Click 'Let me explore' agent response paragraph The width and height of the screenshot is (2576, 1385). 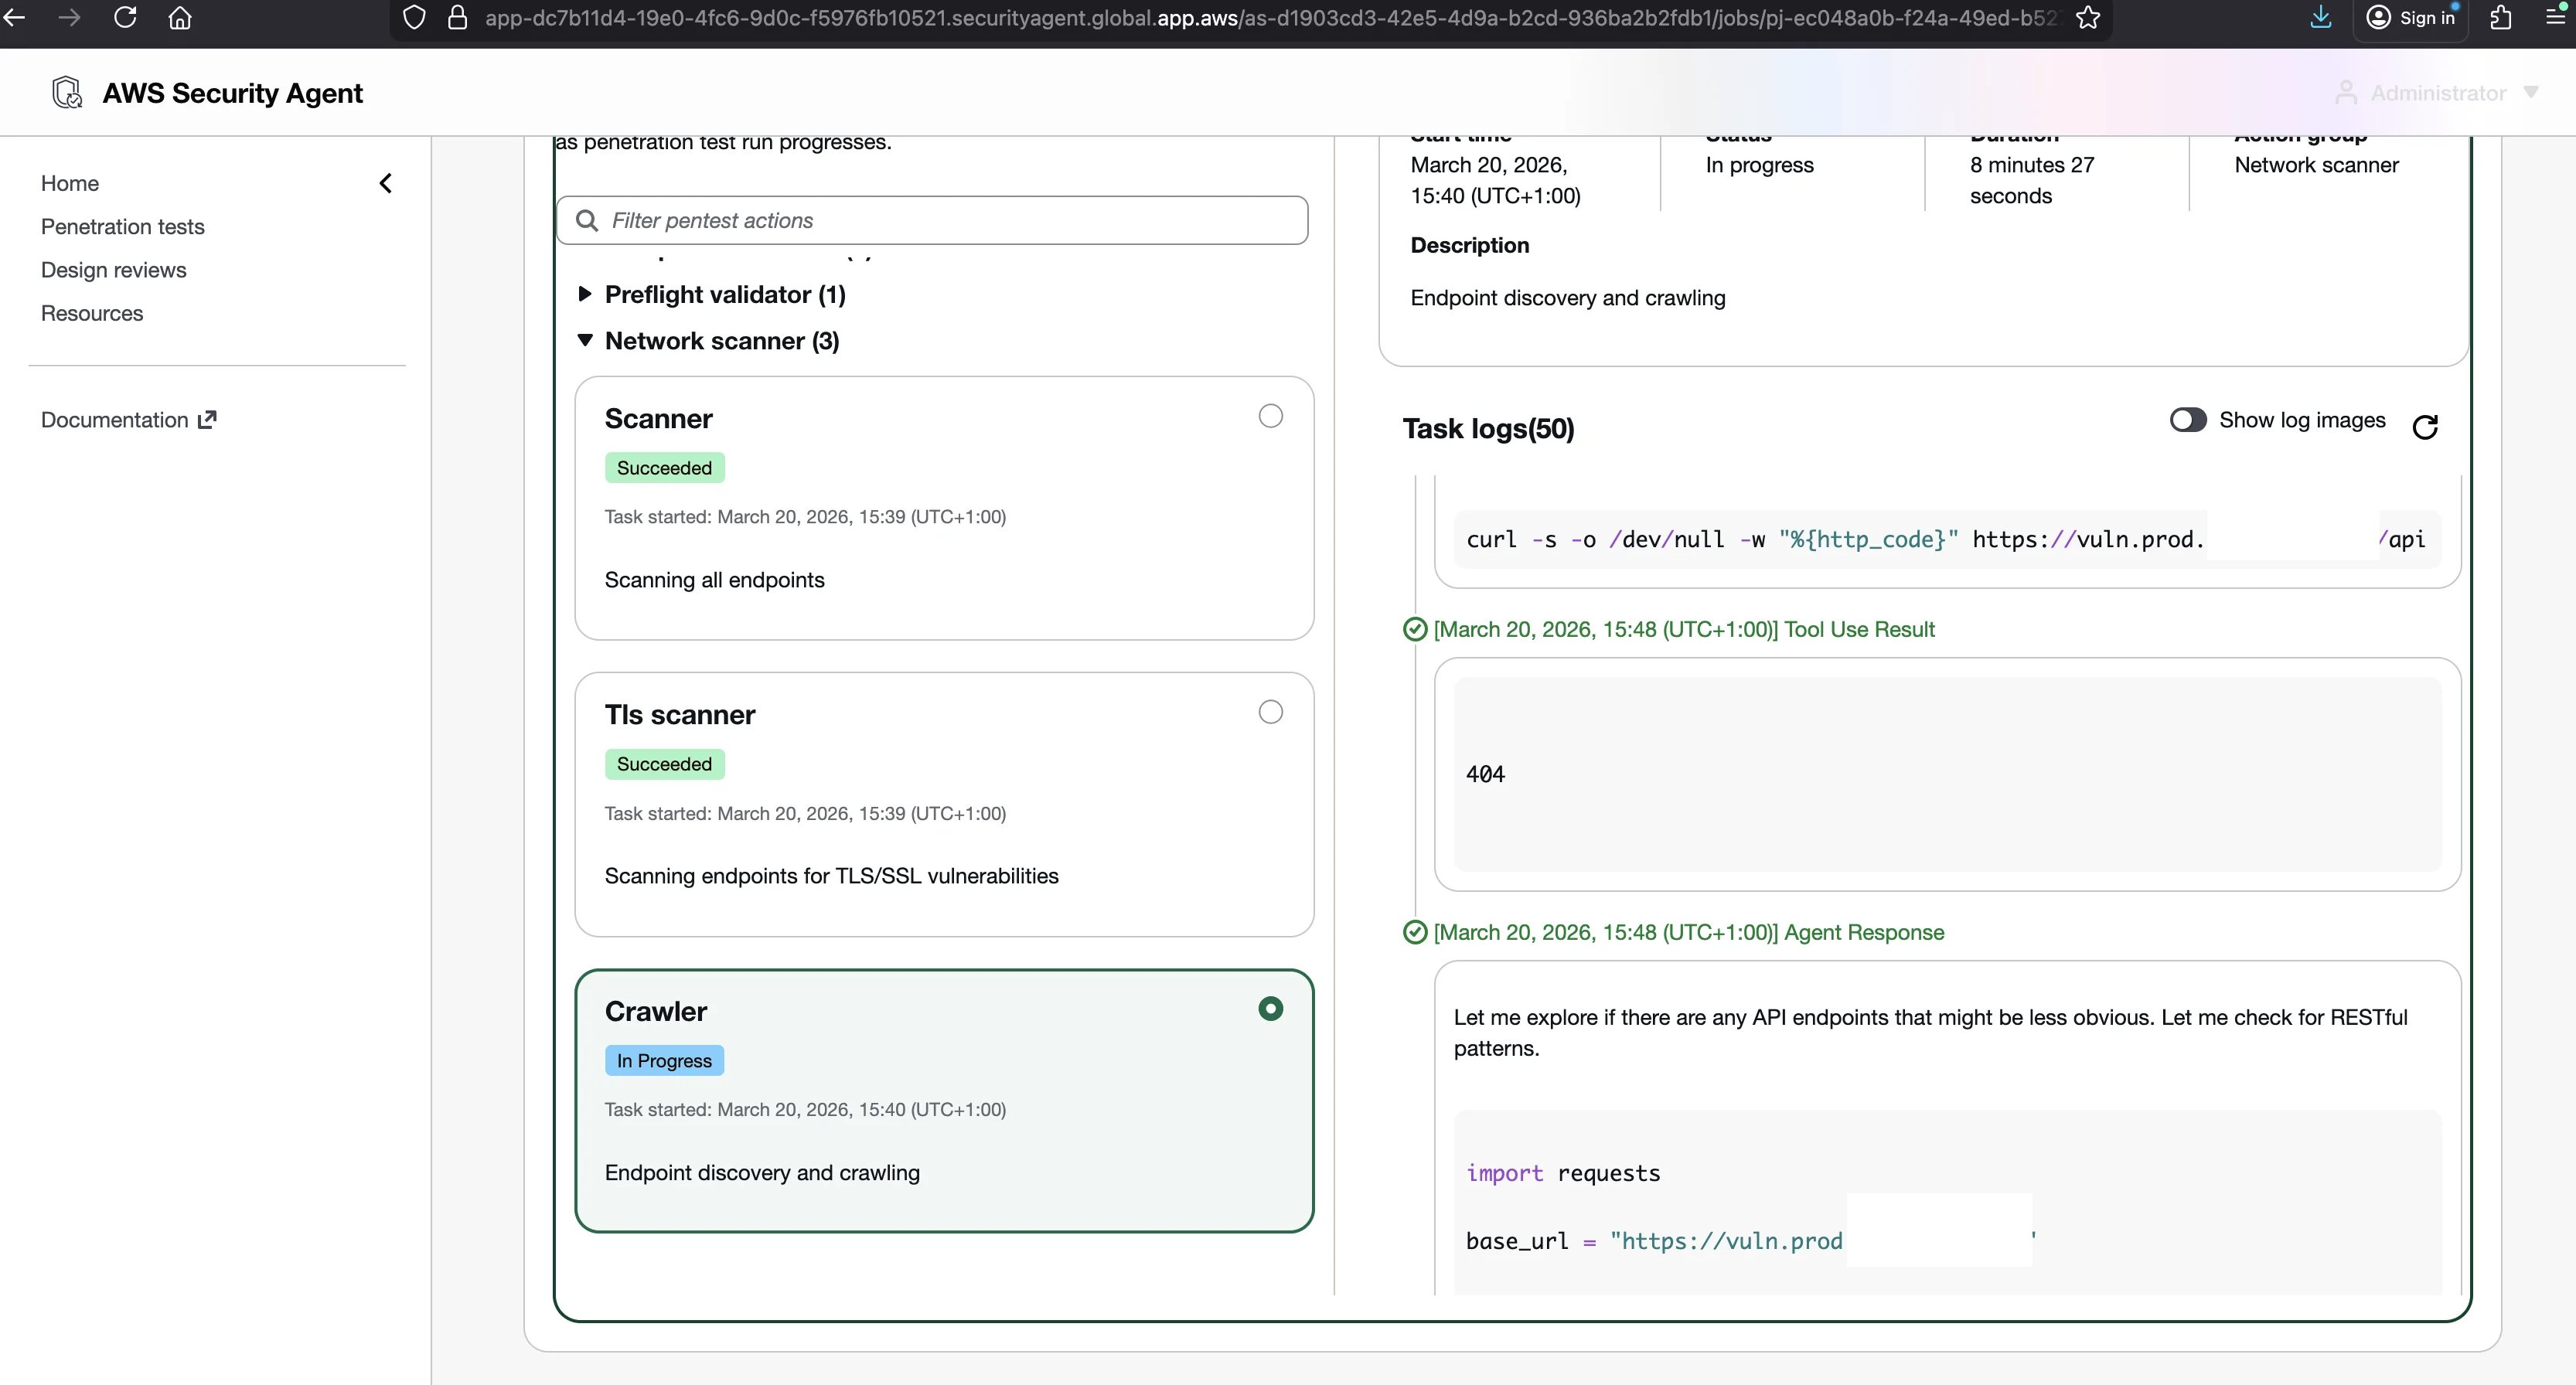(x=1930, y=1032)
